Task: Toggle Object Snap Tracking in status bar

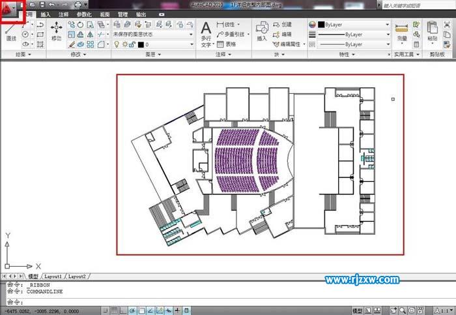Action: (150, 310)
